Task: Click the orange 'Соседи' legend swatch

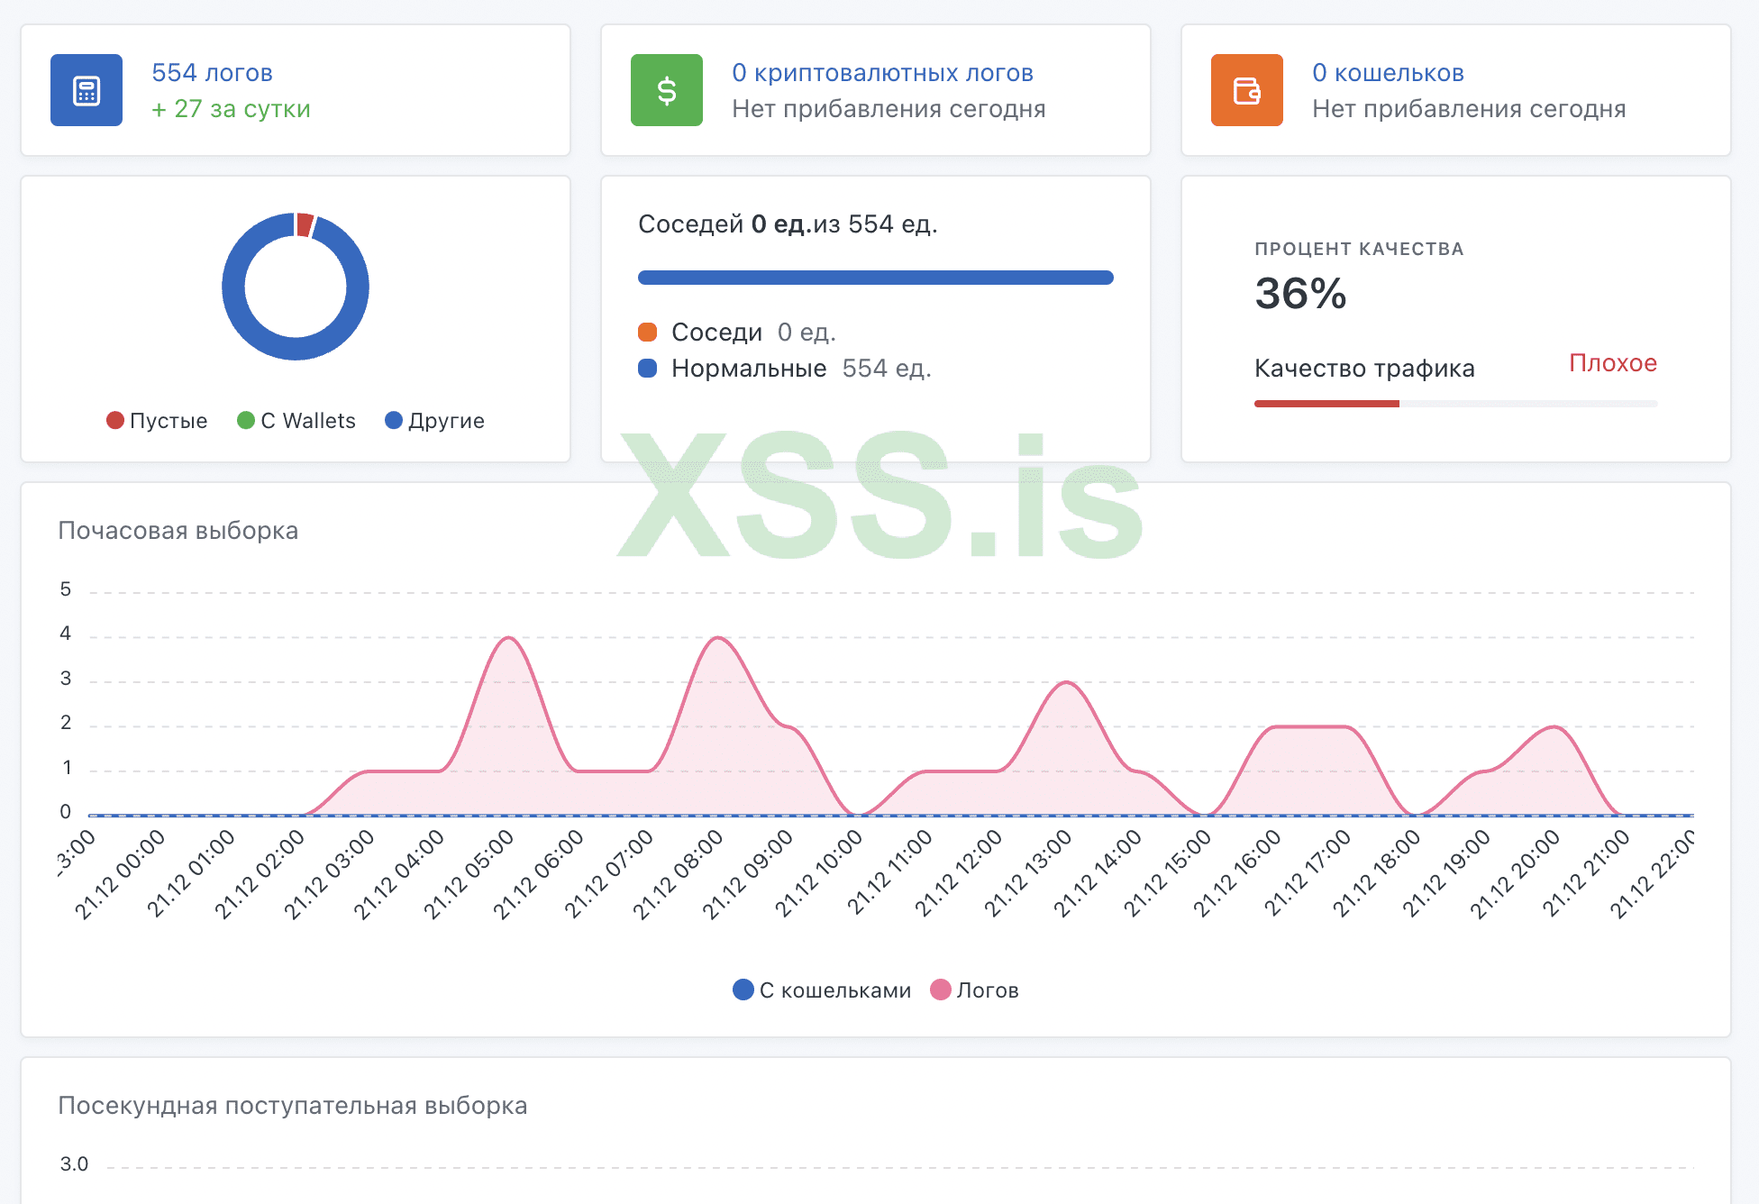Action: (647, 333)
